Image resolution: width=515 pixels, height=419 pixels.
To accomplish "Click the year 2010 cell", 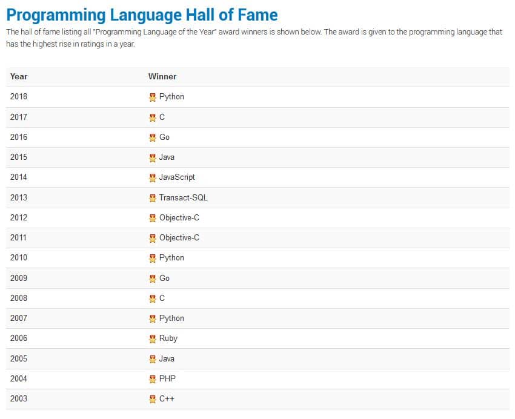I will 19,257.
